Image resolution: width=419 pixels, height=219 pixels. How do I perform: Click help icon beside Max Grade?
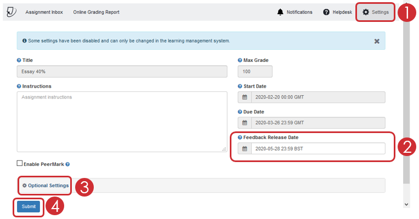pos(240,60)
